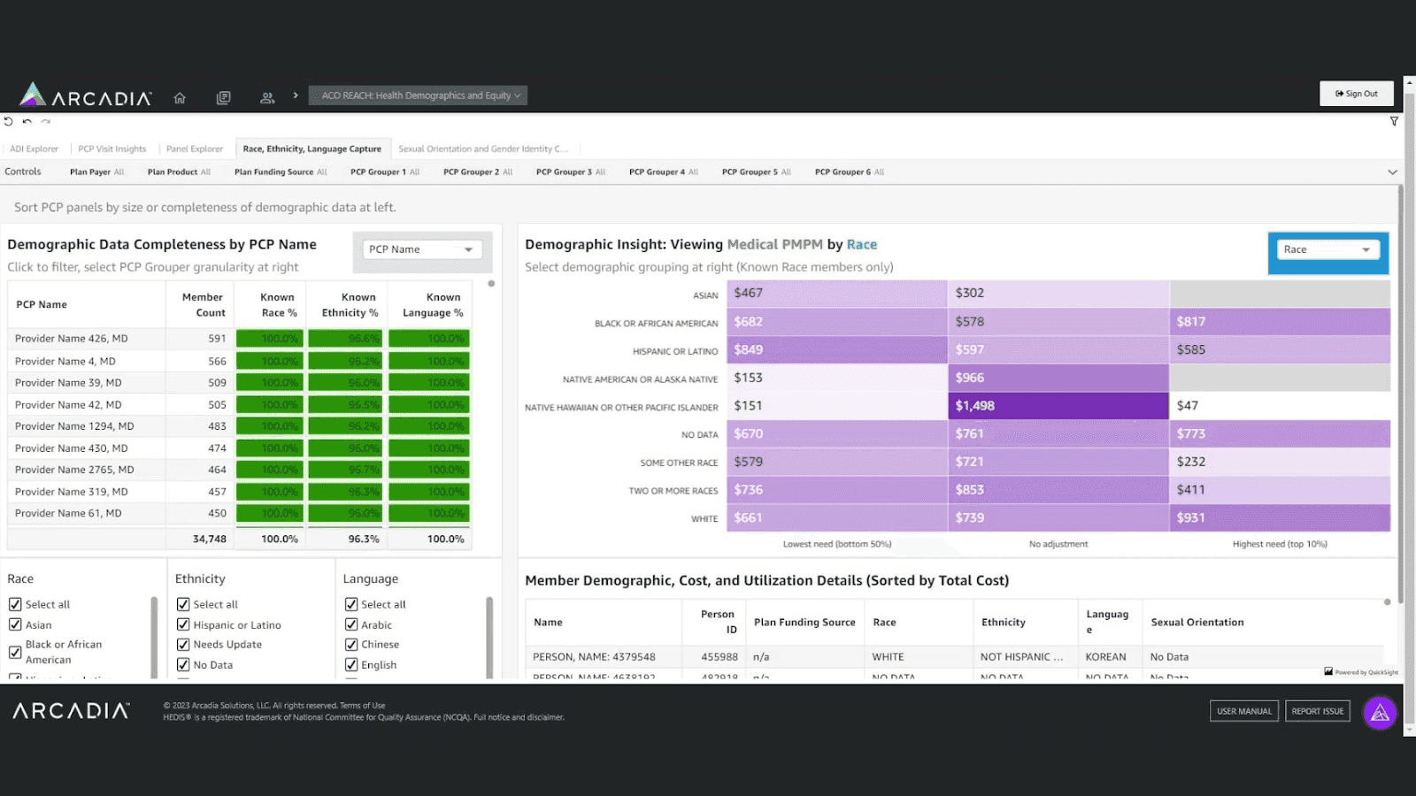Click the Arcadia circular icon at bottom right
This screenshot has height=796, width=1416.
click(x=1380, y=712)
